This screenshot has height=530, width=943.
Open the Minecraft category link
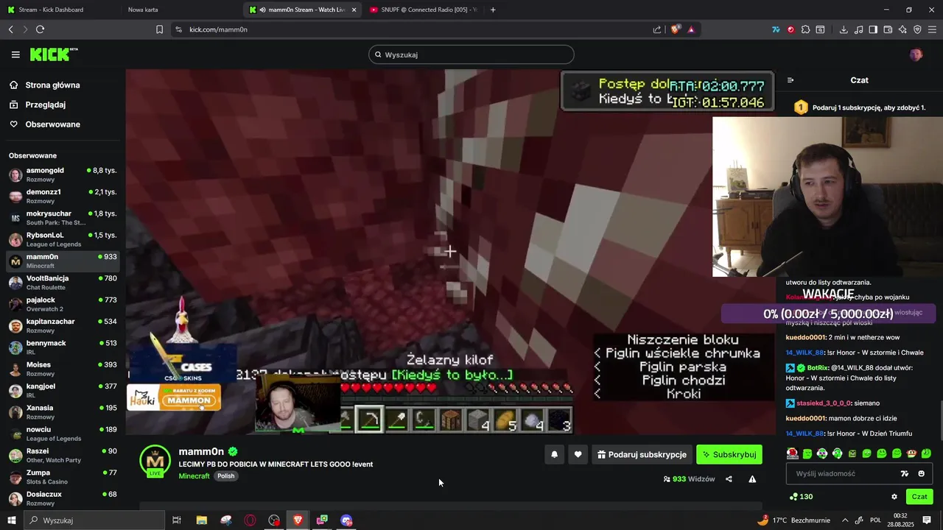(194, 476)
